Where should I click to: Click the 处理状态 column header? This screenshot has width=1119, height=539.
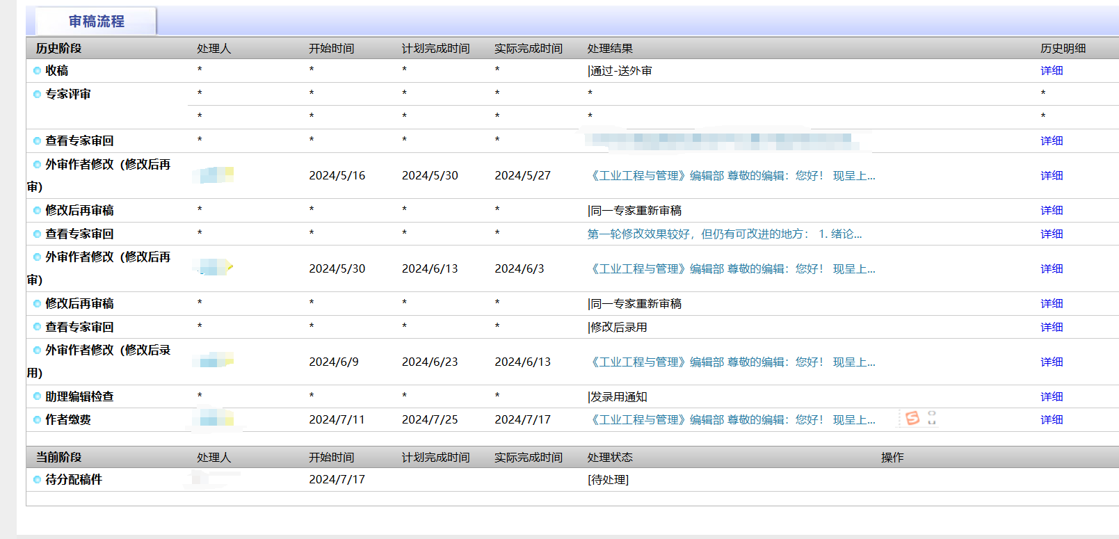pos(610,458)
